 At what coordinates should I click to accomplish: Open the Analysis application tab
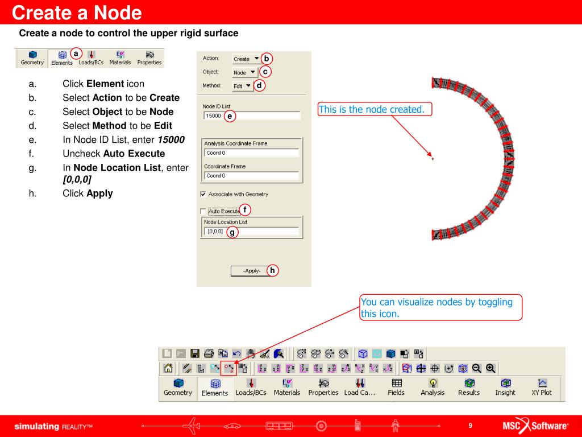pyautogui.click(x=433, y=387)
